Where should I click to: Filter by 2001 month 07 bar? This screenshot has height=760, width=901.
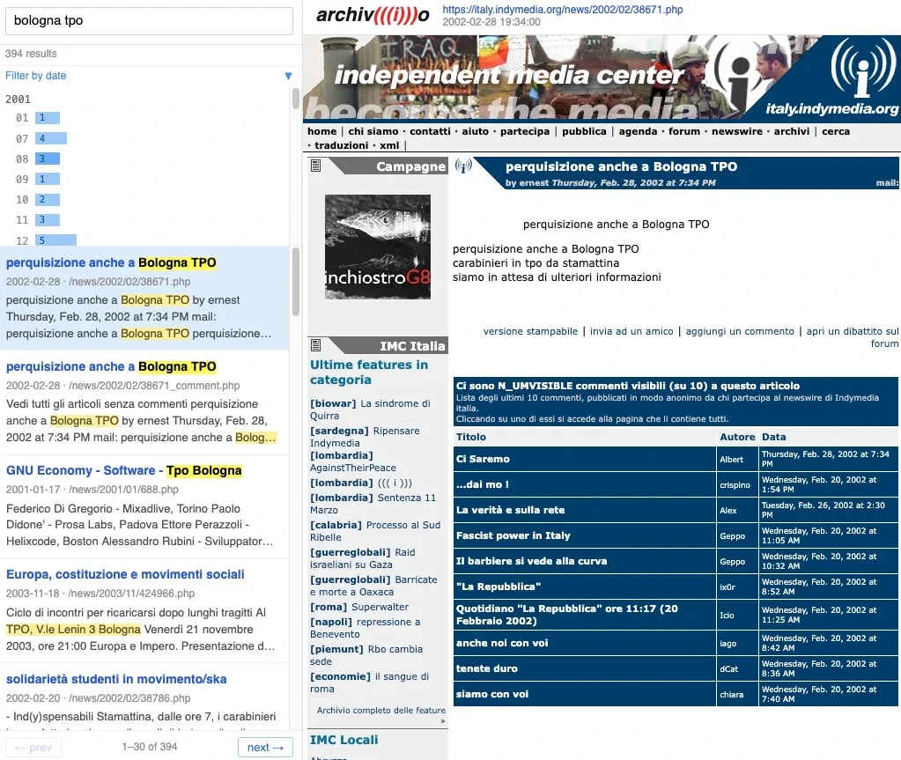[x=51, y=138]
